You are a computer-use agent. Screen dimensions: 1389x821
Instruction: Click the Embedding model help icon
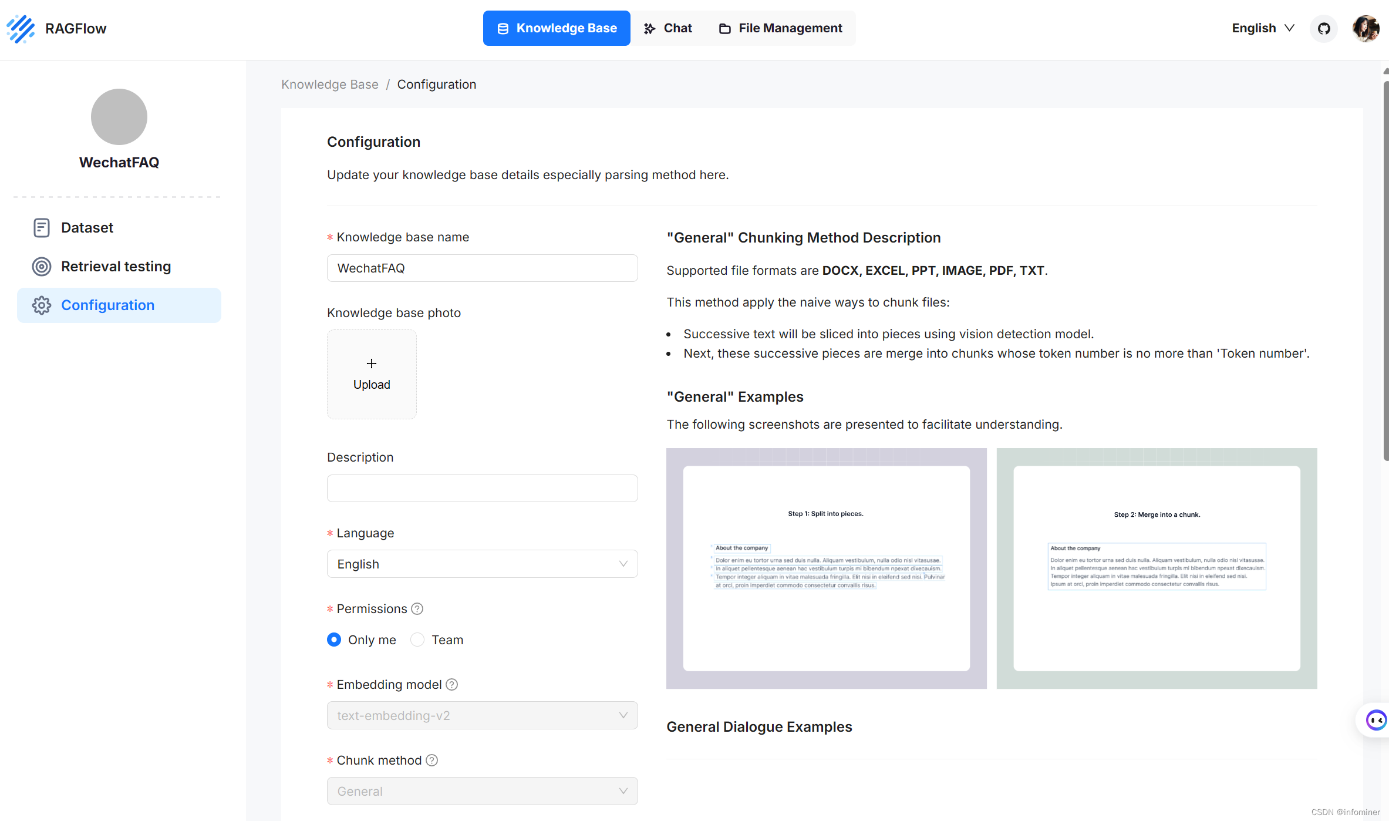coord(451,685)
